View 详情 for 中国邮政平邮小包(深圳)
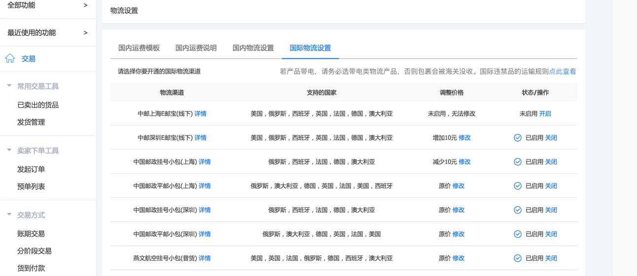The image size is (637, 276). tap(204, 234)
